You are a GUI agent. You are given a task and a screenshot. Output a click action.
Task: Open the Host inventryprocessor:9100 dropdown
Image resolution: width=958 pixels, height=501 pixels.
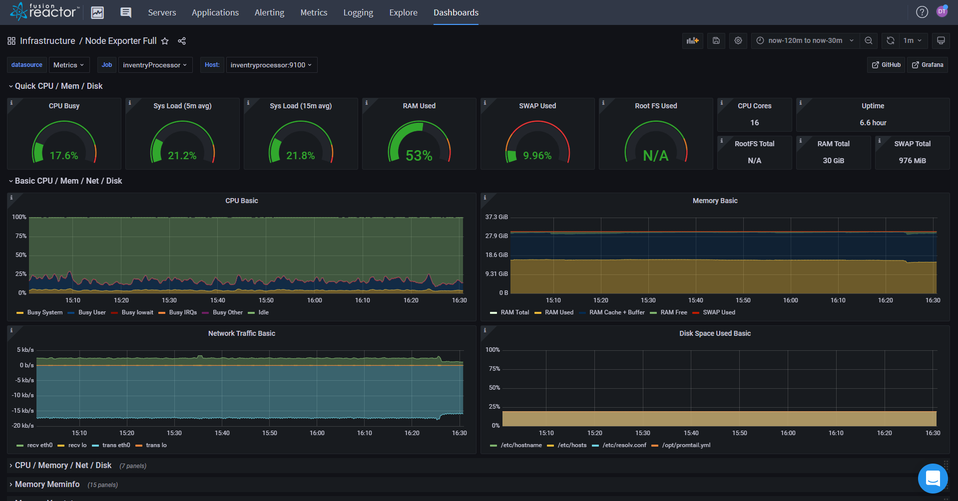(x=271, y=65)
